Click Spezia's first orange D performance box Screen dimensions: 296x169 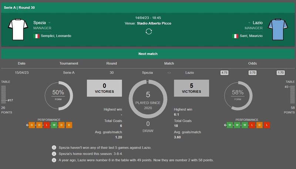[x=32, y=125]
